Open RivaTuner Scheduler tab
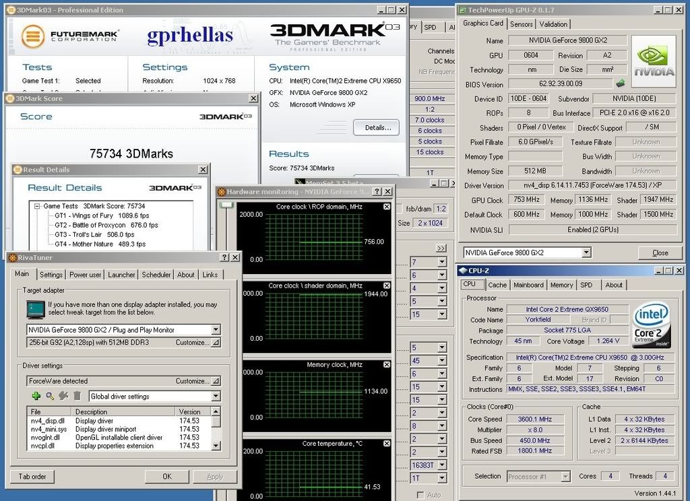This screenshot has height=501, width=690. (x=156, y=275)
